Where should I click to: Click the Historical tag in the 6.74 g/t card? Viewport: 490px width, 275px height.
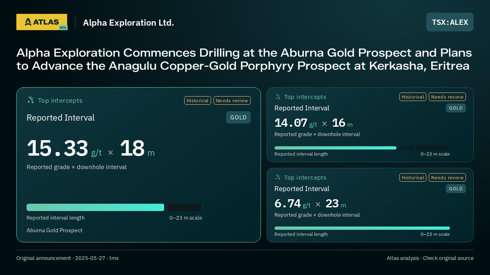pos(413,177)
